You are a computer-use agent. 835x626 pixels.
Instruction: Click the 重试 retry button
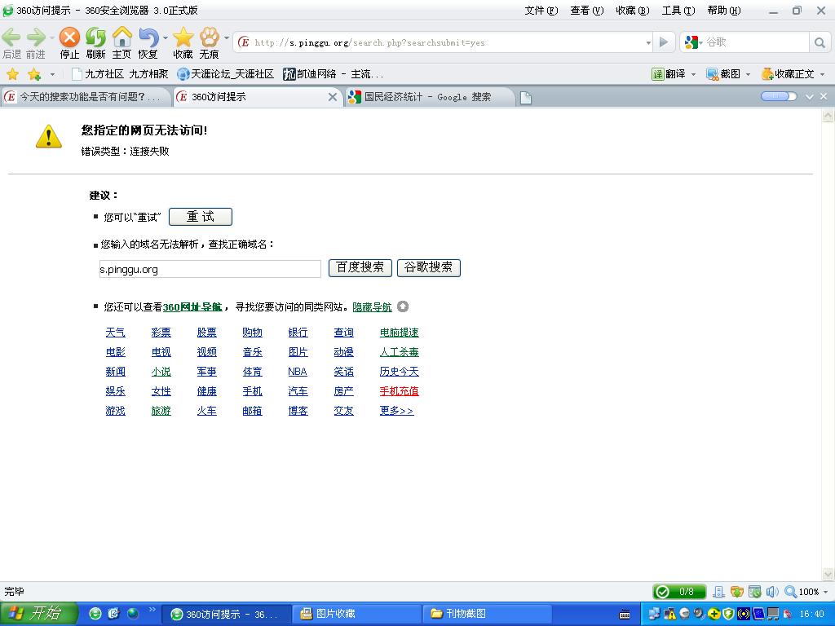201,217
